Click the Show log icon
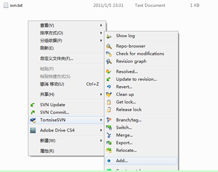Image resolution: width=218 pixels, height=172 pixels. tap(109, 36)
